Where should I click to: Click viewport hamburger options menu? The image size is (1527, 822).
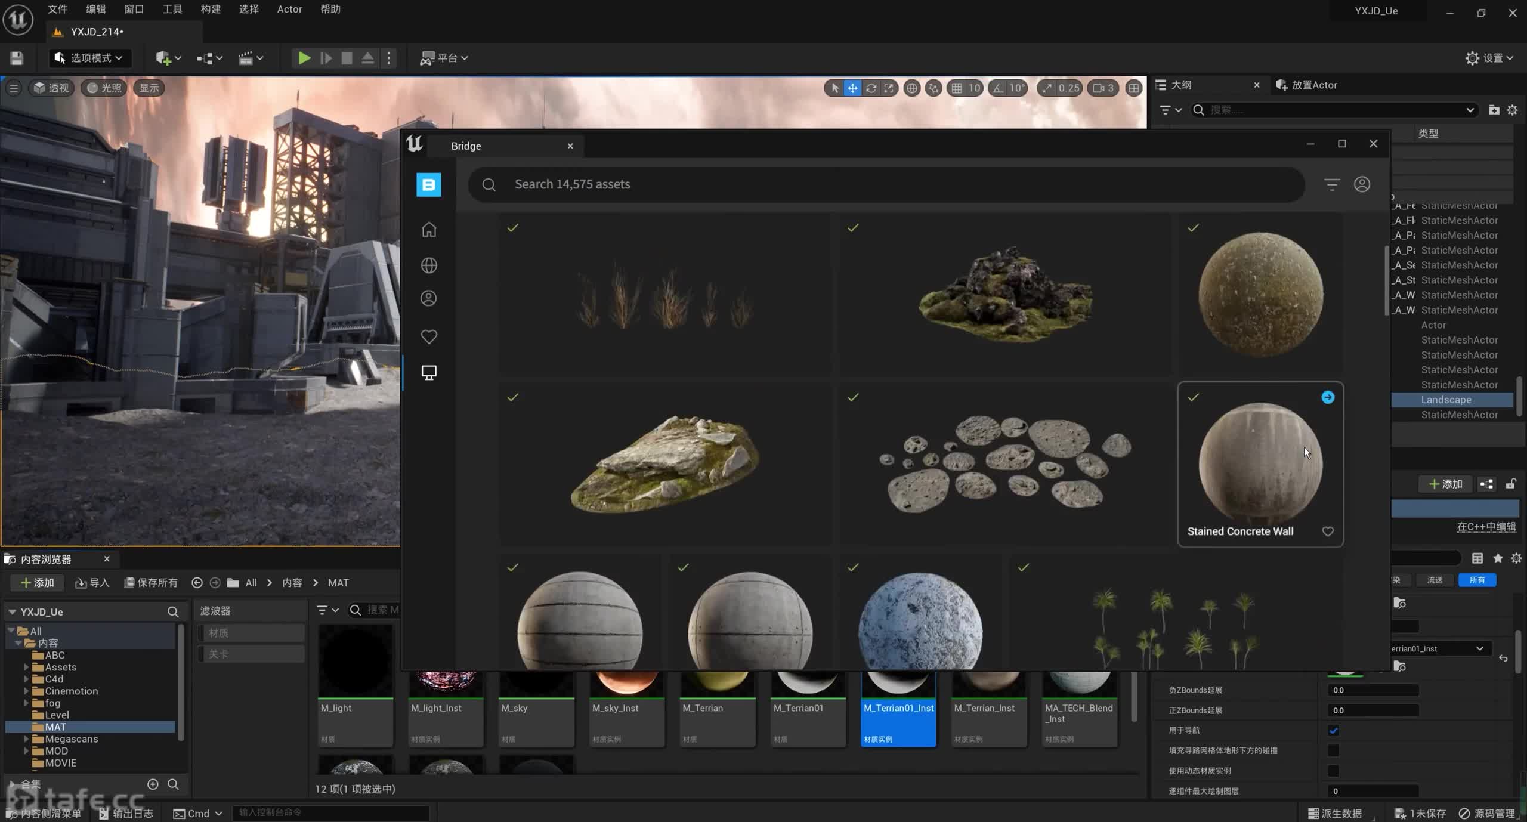[x=13, y=88]
